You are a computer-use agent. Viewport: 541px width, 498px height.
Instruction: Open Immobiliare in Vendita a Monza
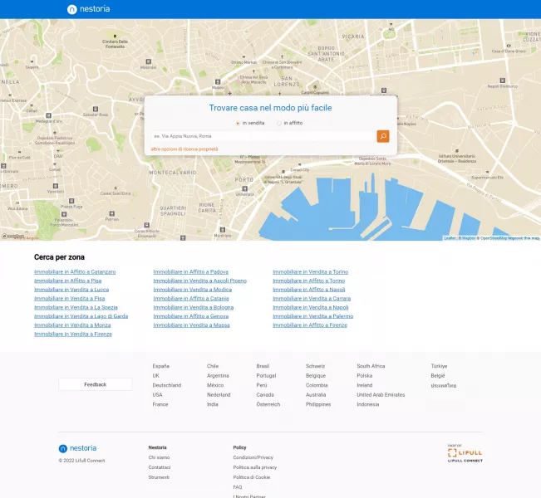pos(72,325)
